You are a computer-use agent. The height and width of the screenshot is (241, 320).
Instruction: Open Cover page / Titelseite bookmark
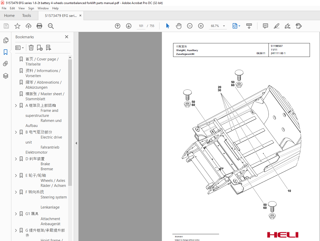click(42, 62)
